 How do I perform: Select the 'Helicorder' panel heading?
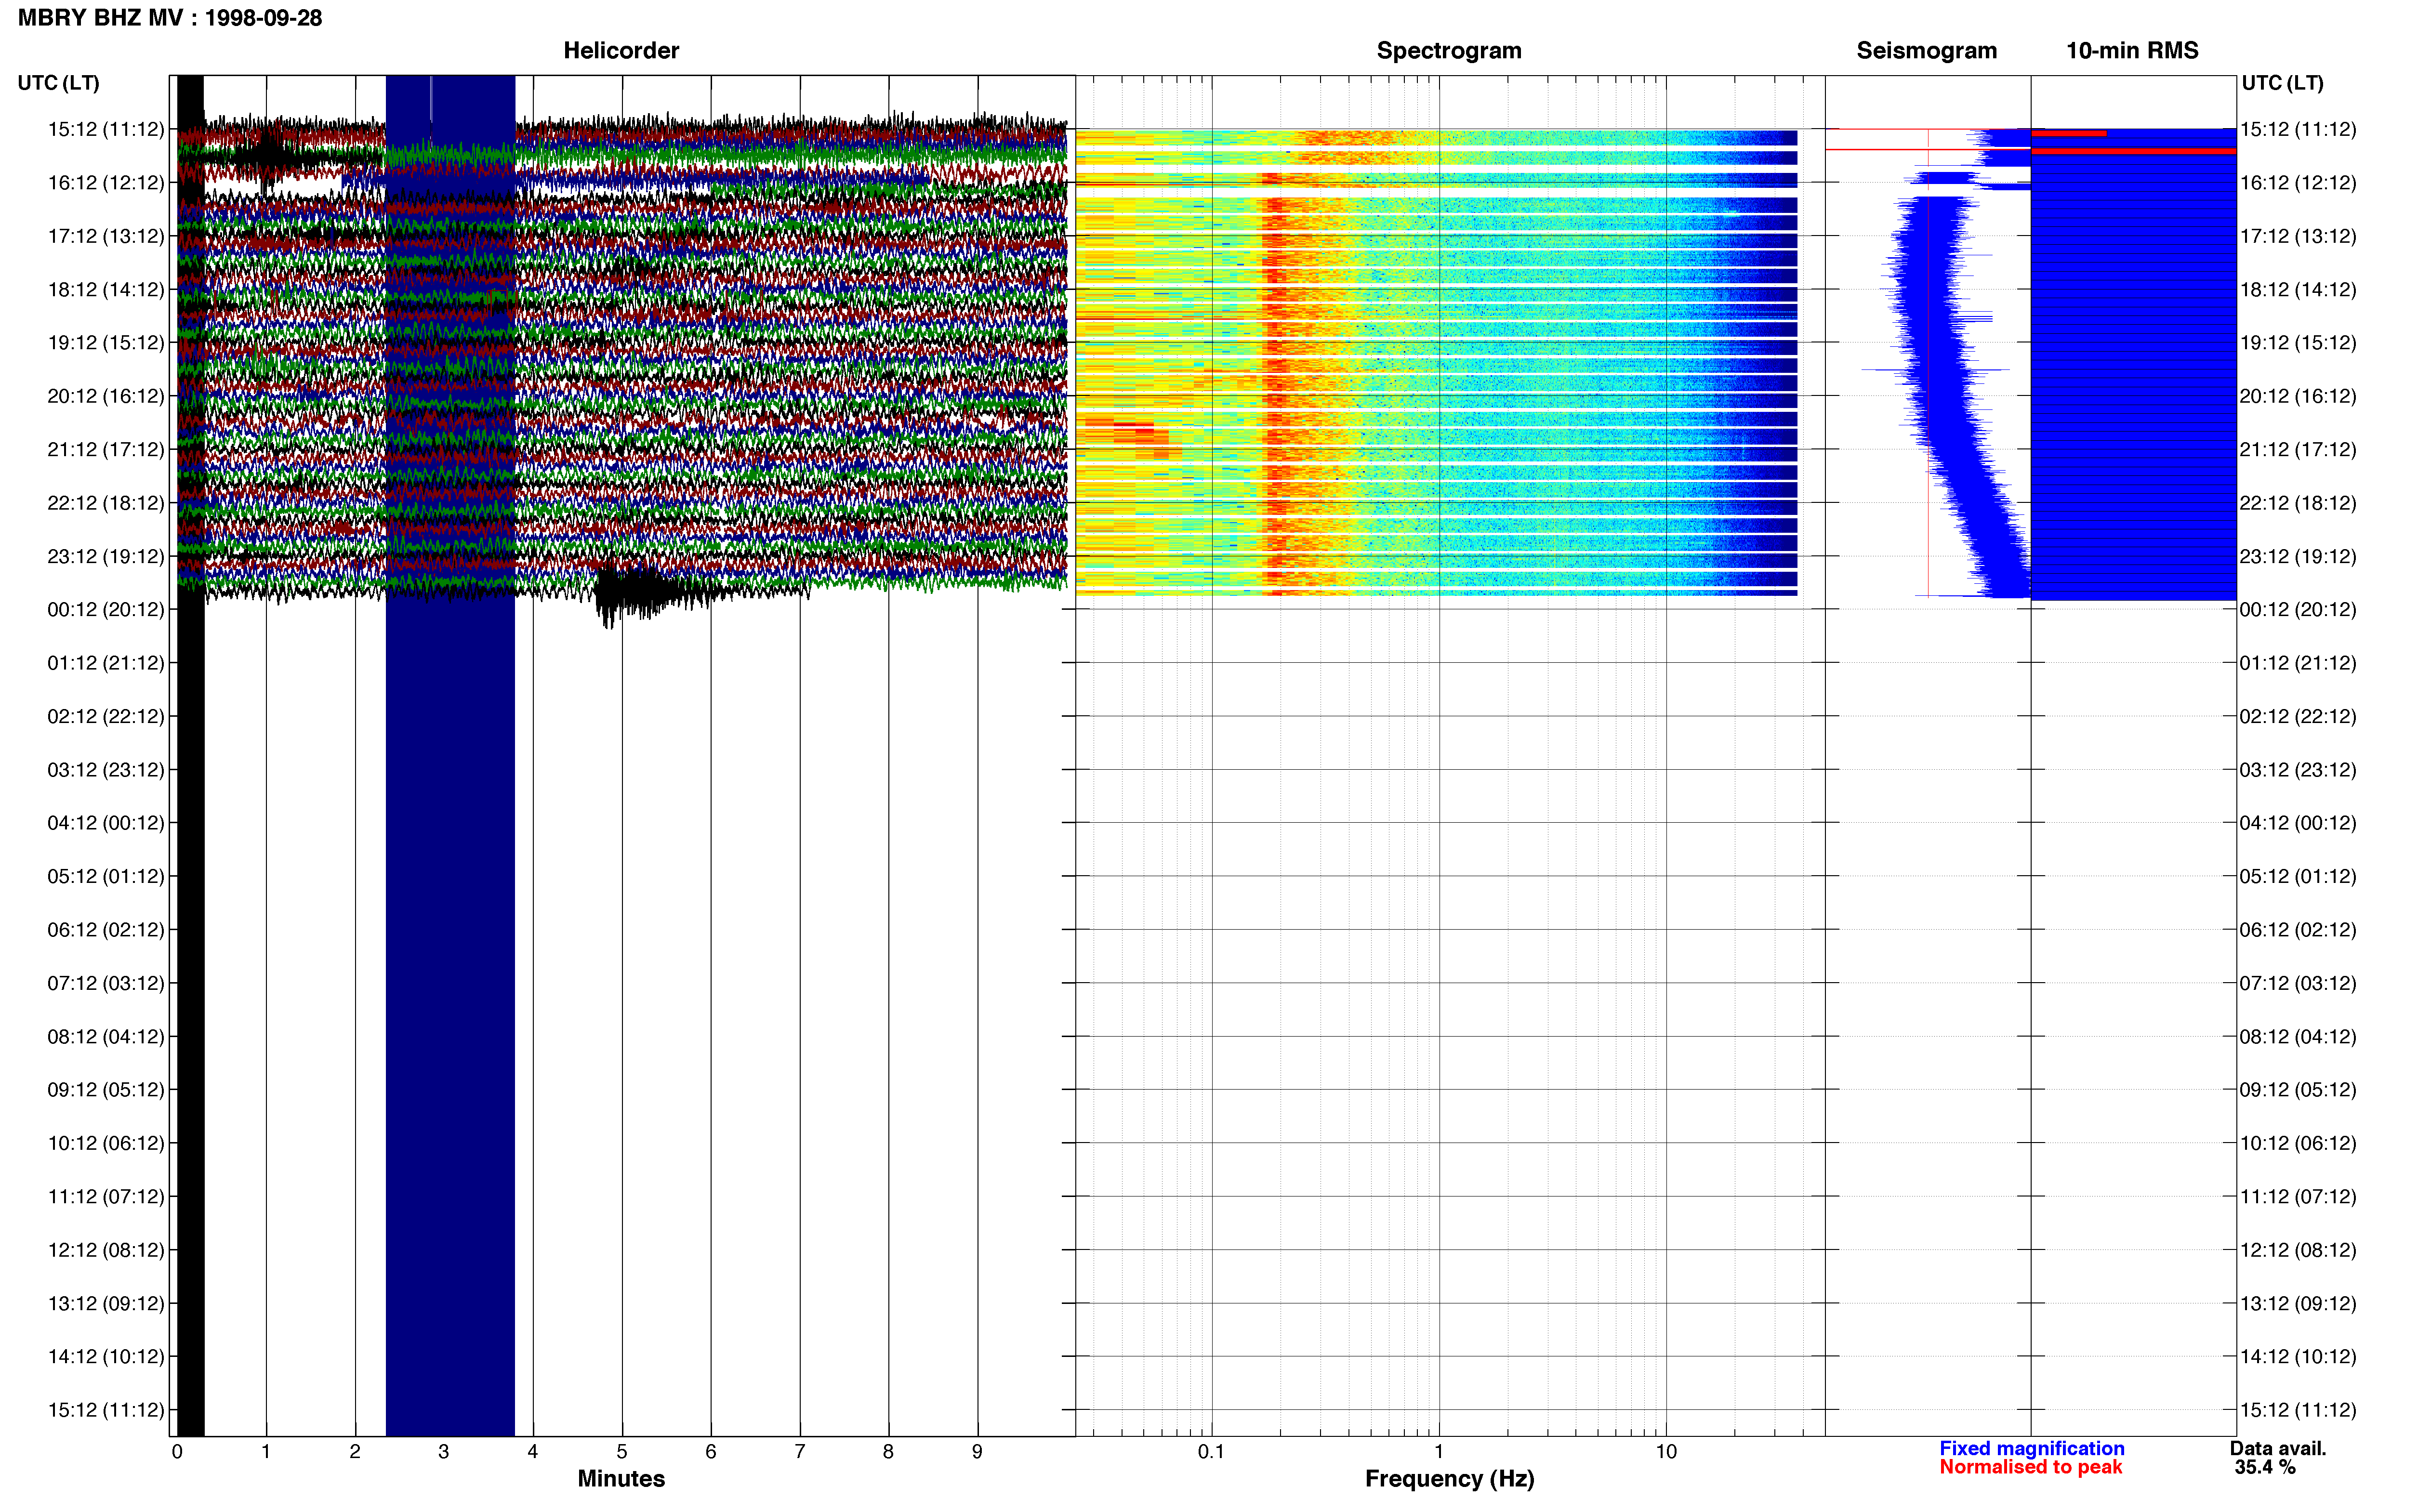(x=621, y=50)
